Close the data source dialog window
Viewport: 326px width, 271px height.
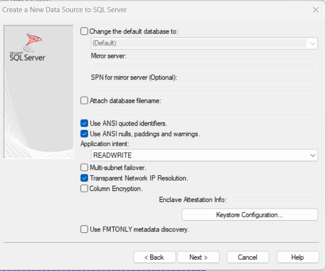tap(315, 9)
